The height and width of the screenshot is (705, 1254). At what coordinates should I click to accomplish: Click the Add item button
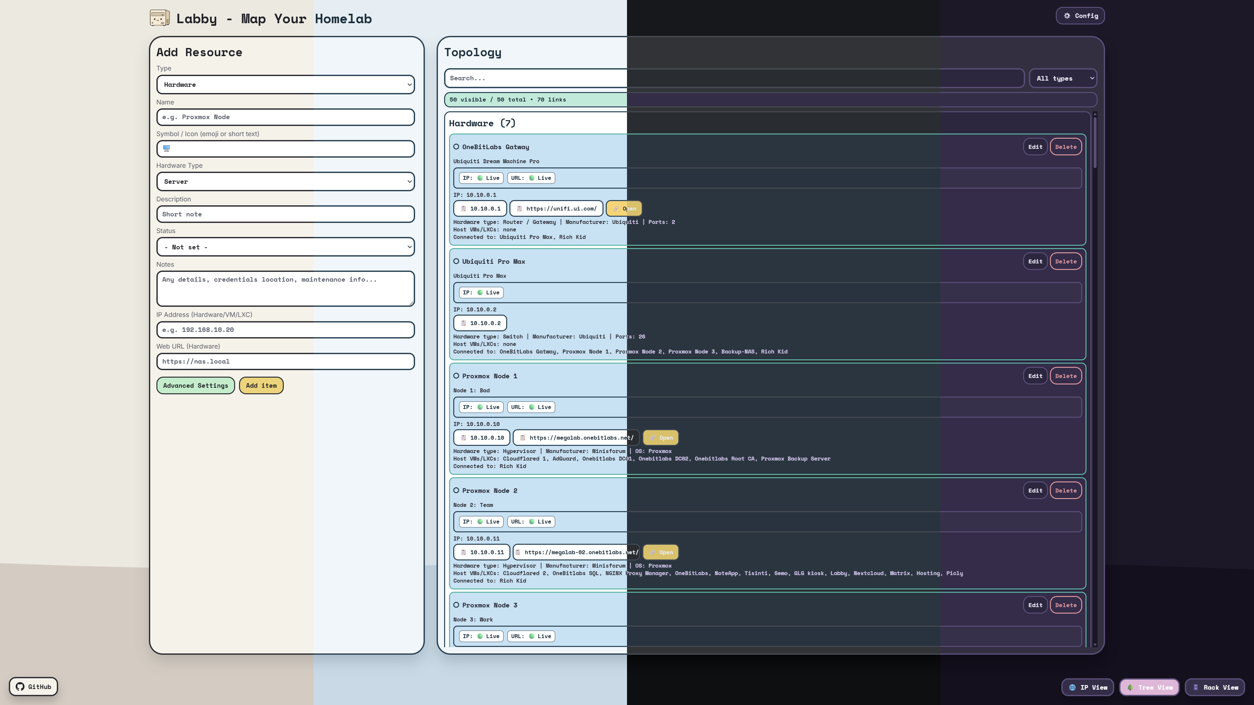coord(261,385)
